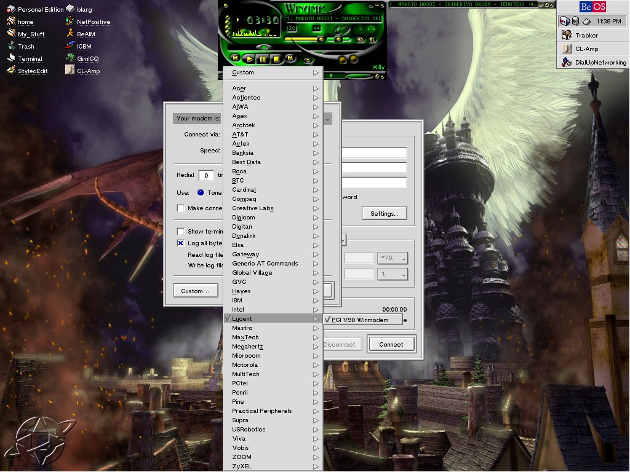This screenshot has height=472, width=630.
Task: Expand the ZOOM modem submenu
Action: click(273, 457)
